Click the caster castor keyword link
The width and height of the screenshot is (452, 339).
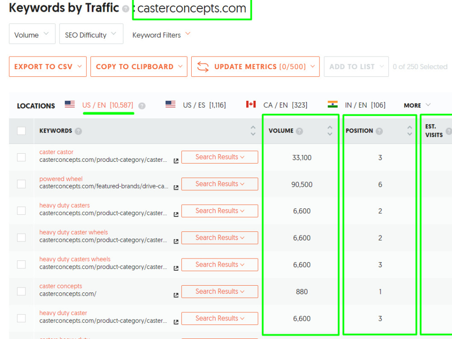point(56,152)
